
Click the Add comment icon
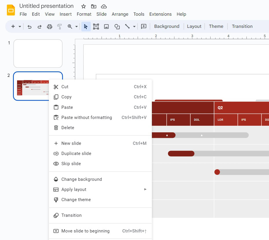click(x=143, y=26)
